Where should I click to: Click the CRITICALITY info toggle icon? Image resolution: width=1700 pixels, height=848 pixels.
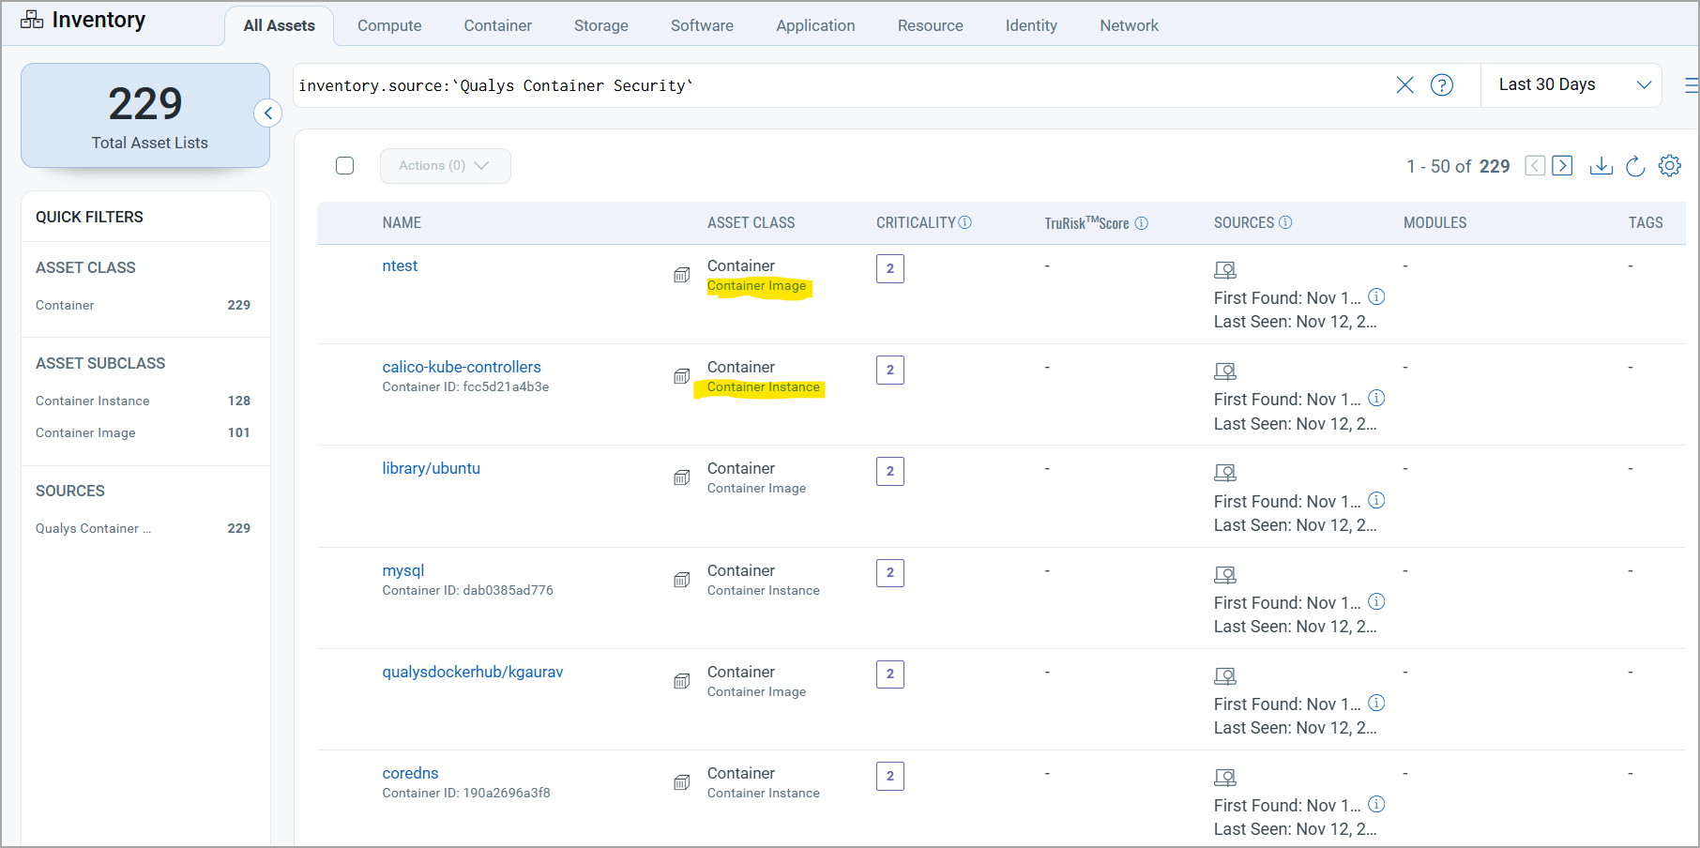pos(965,222)
